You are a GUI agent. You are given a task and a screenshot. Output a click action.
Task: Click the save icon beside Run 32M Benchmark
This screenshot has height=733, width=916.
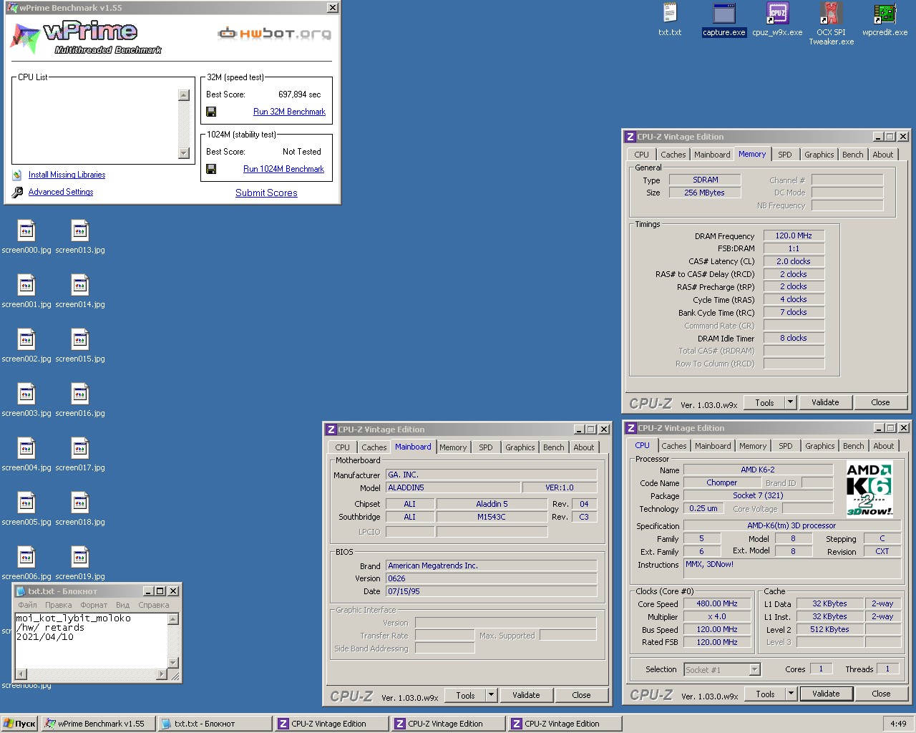tap(211, 112)
